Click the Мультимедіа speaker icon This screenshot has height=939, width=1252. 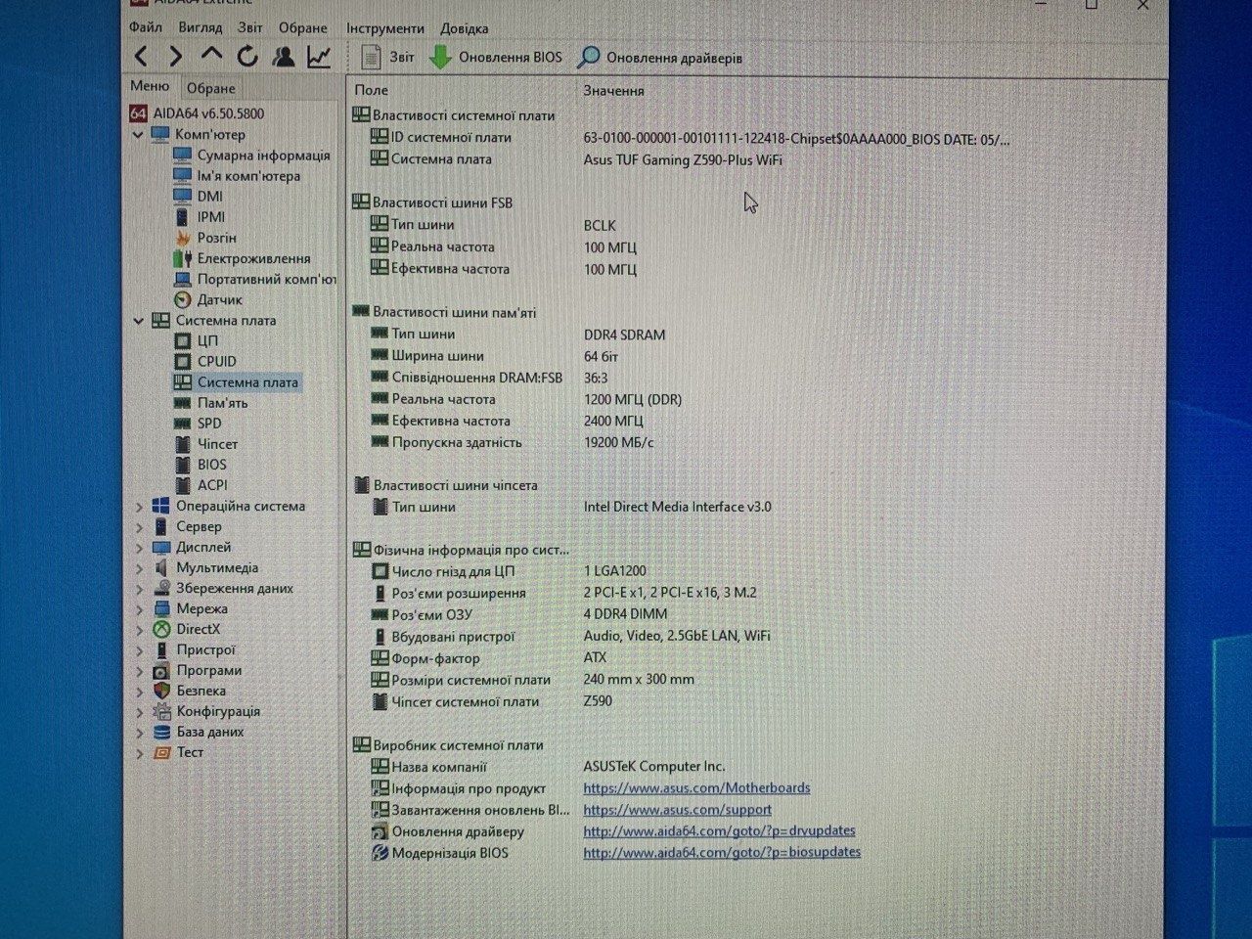pyautogui.click(x=161, y=567)
